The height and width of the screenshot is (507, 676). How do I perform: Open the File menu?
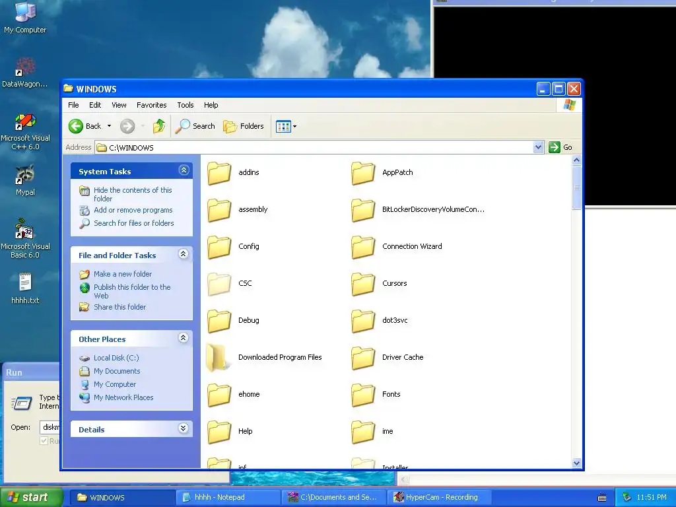[x=74, y=105]
